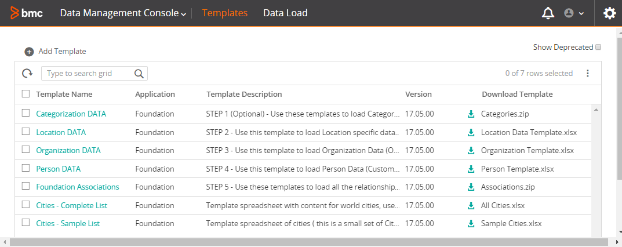Screen dimensions: 622x247
Task: Click the search magnifier icon
Action: pos(139,74)
